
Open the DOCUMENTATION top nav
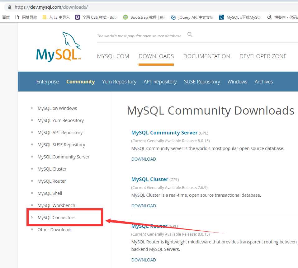coord(206,56)
